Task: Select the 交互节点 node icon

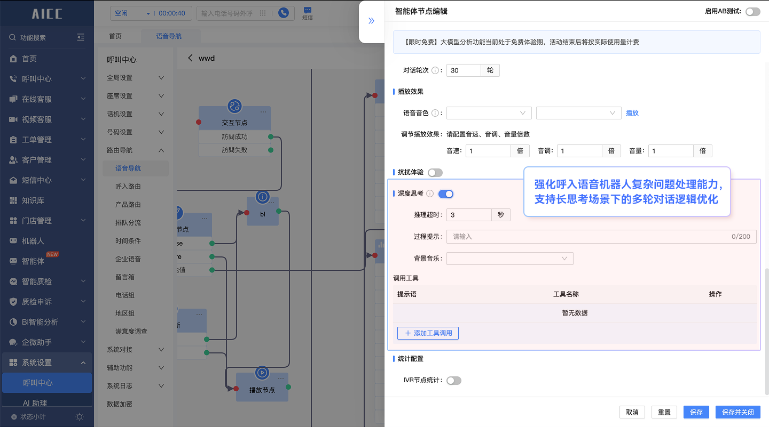Action: tap(234, 106)
